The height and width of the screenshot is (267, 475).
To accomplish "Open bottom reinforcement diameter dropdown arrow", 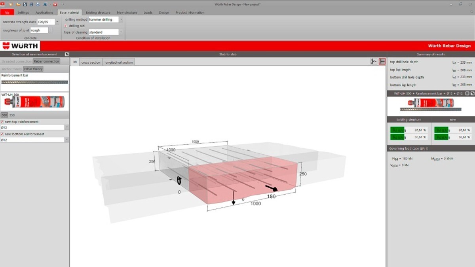I will pyautogui.click(x=66, y=140).
